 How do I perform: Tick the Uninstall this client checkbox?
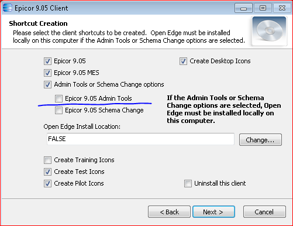188,183
